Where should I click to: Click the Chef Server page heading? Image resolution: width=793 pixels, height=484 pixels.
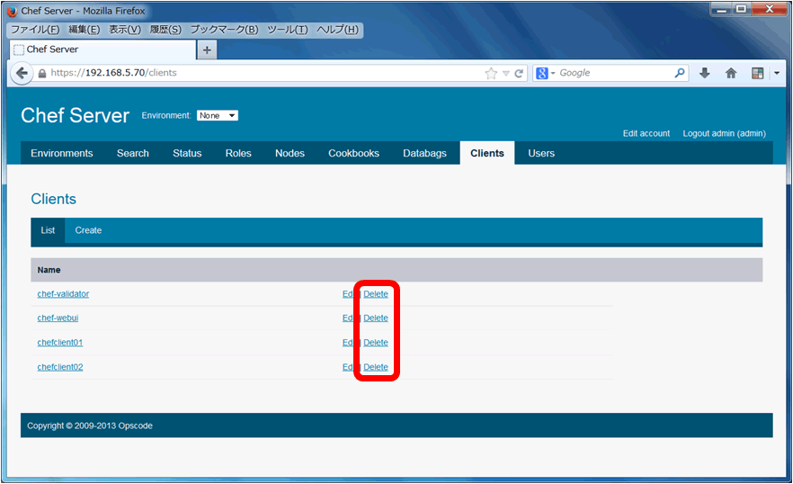click(76, 116)
